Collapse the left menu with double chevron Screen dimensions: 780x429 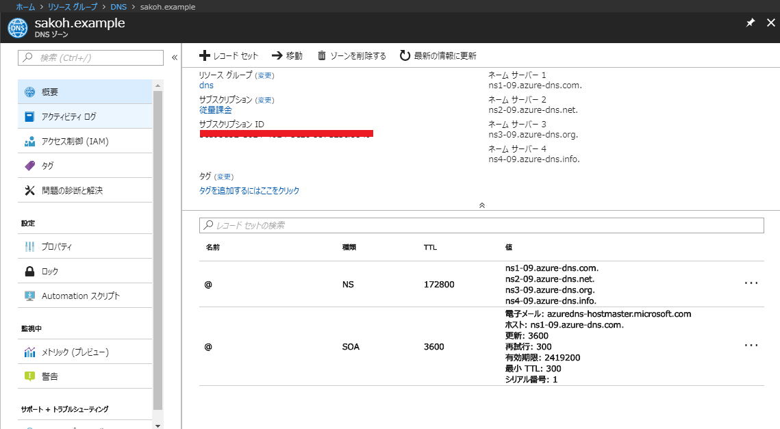pos(175,57)
